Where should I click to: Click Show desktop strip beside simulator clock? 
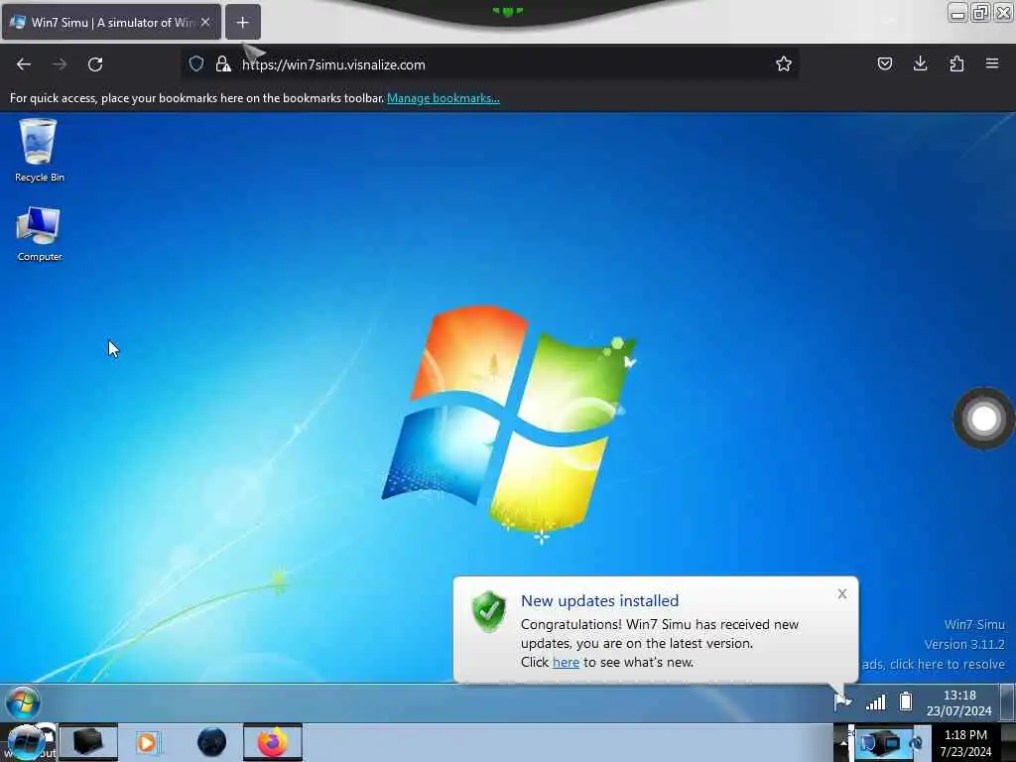pos(1007,702)
